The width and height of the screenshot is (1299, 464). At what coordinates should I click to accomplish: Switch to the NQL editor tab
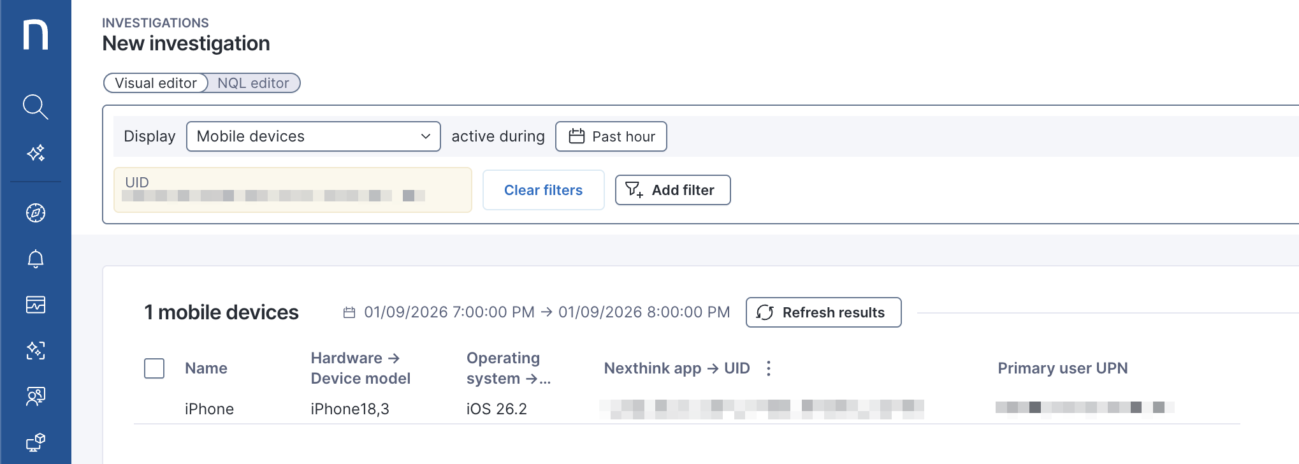pos(253,83)
